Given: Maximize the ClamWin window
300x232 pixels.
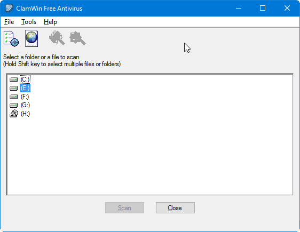Looking at the screenshot, I should (x=263, y=8).
